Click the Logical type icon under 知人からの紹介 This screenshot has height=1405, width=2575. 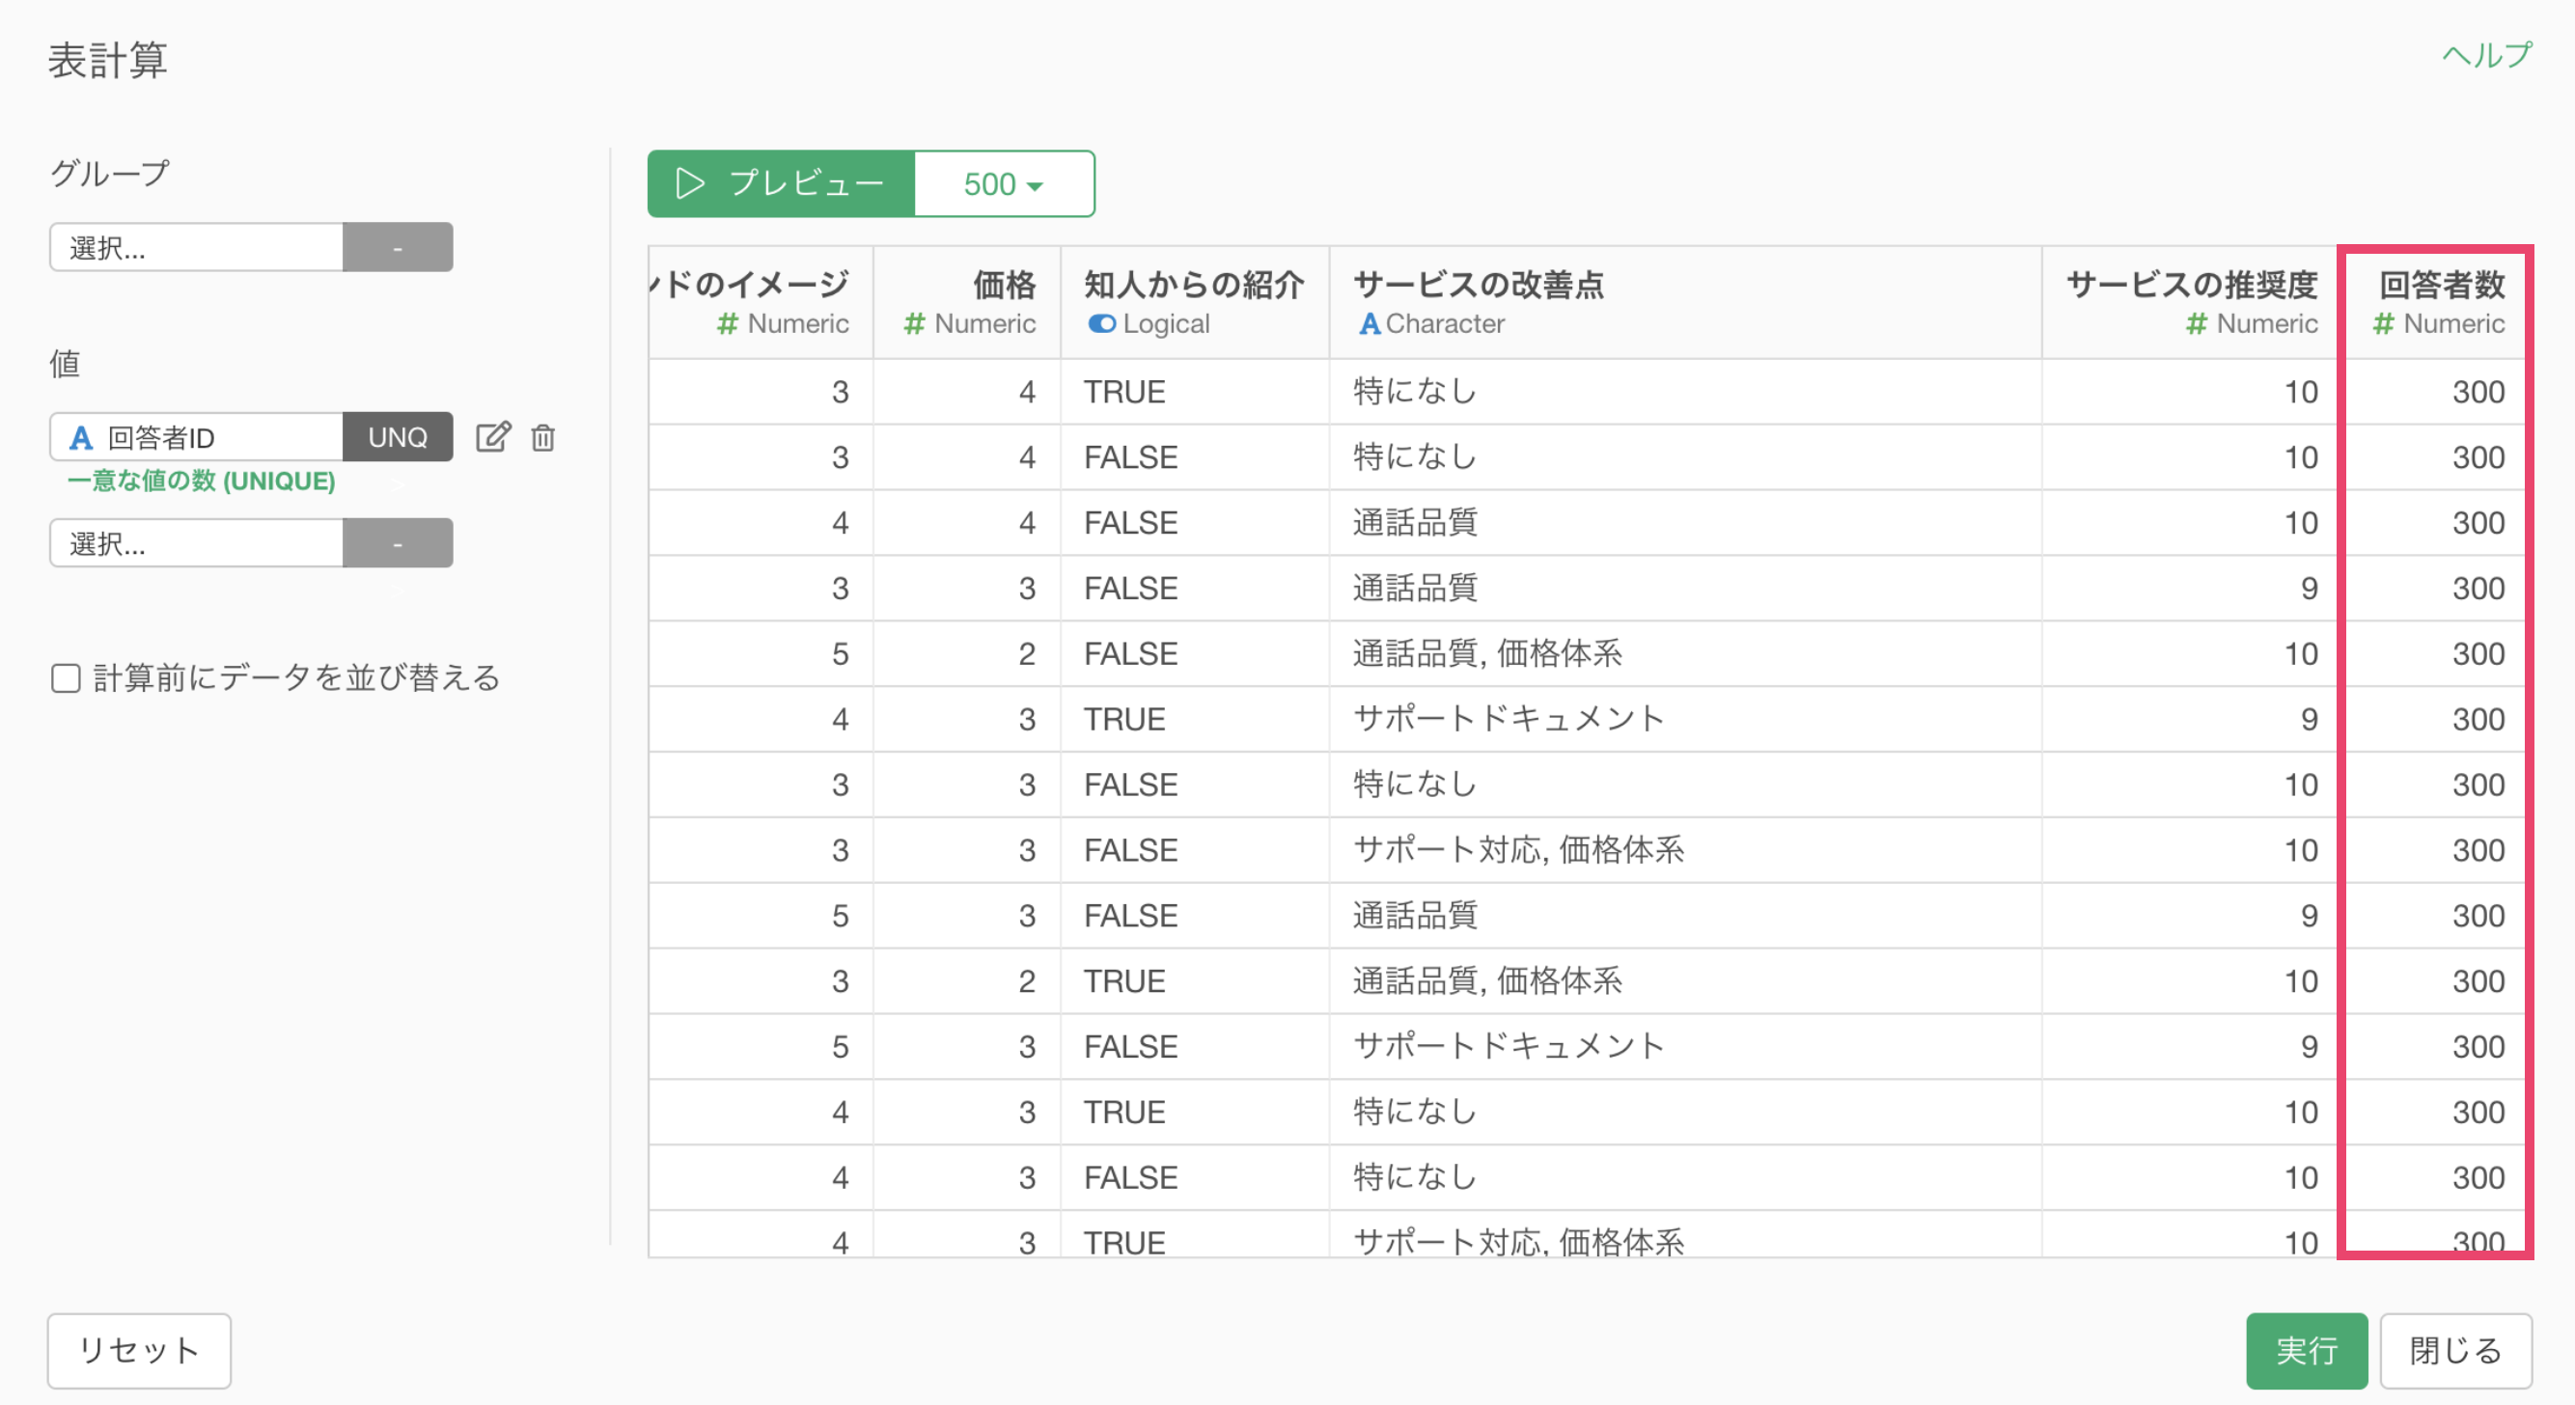point(1101,324)
